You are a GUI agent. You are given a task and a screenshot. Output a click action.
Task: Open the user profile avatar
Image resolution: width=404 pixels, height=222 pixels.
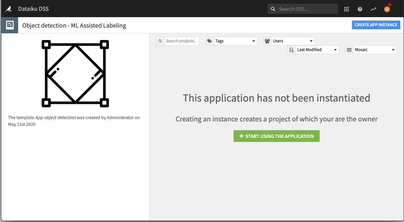point(387,9)
